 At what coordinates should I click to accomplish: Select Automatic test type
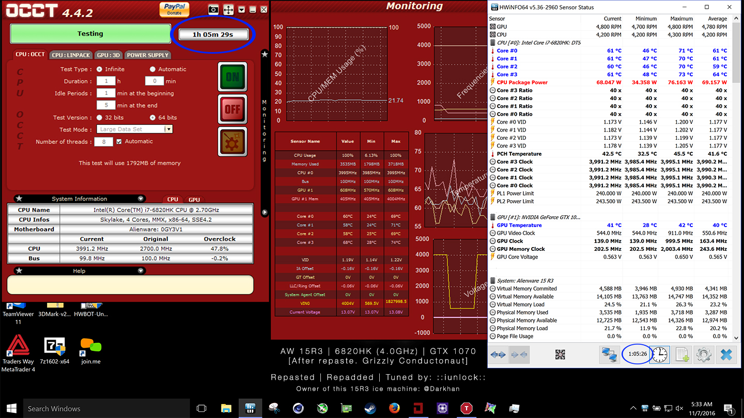(152, 69)
